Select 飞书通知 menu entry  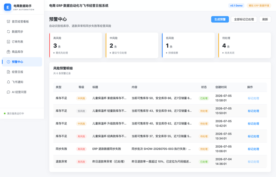(x=22, y=82)
